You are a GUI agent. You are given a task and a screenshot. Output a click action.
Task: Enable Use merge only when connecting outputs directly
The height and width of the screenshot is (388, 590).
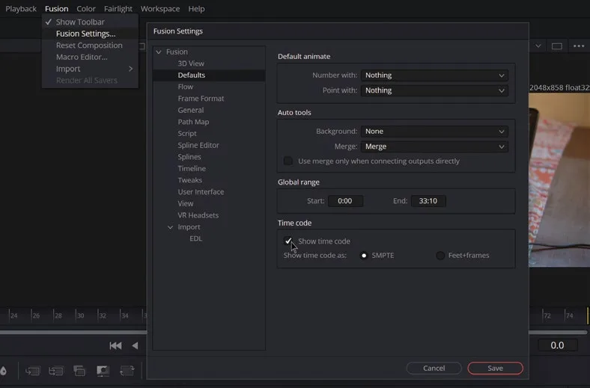(288, 161)
